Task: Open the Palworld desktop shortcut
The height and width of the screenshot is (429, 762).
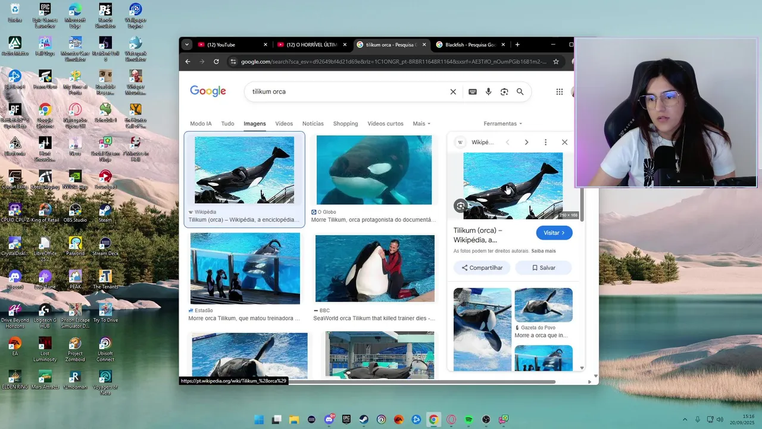Action: pos(75,247)
